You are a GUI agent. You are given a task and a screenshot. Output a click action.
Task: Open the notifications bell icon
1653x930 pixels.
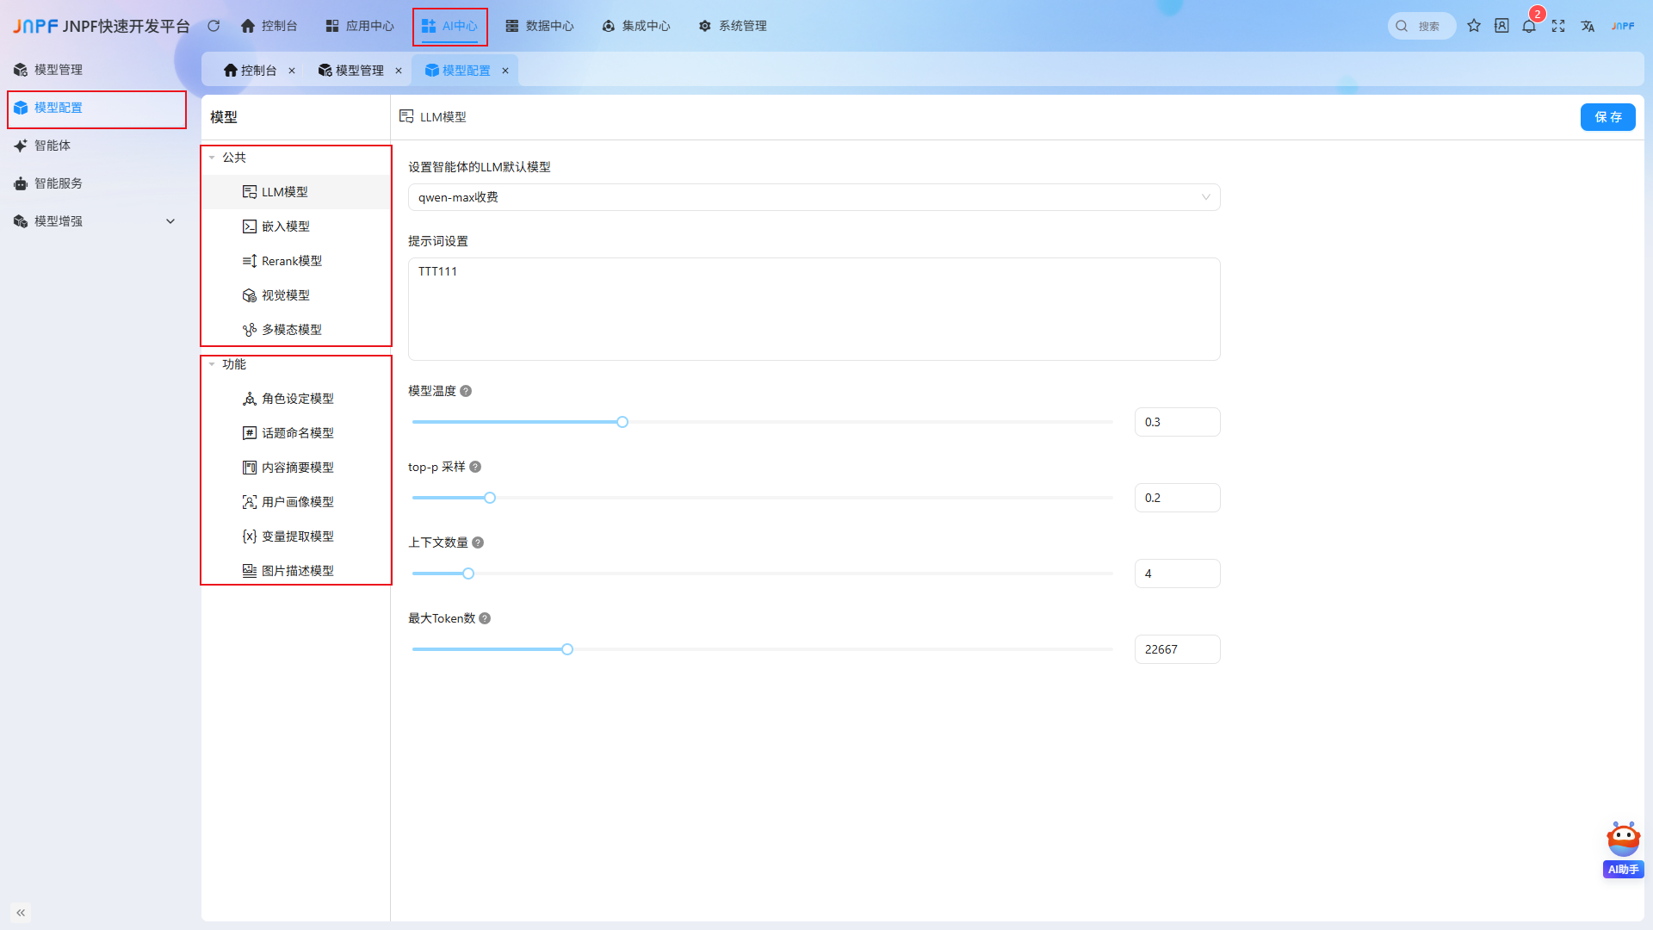point(1529,26)
